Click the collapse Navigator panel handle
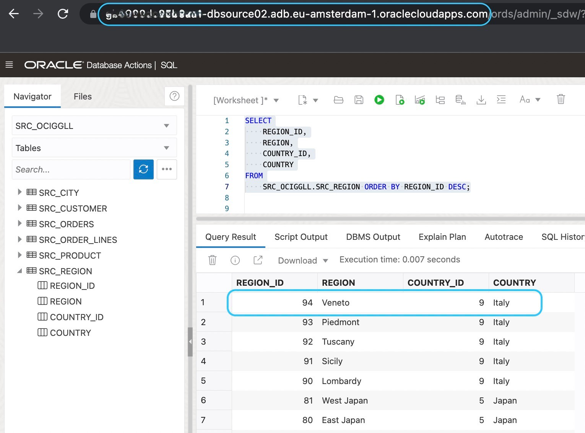 190,342
